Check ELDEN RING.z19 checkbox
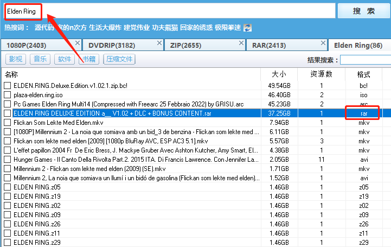The width and height of the screenshot is (391, 247). (x=8, y=197)
